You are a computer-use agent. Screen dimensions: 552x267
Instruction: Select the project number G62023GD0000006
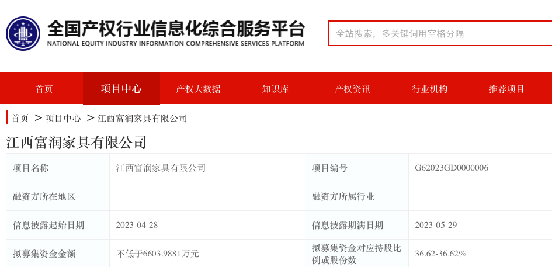[x=452, y=168]
